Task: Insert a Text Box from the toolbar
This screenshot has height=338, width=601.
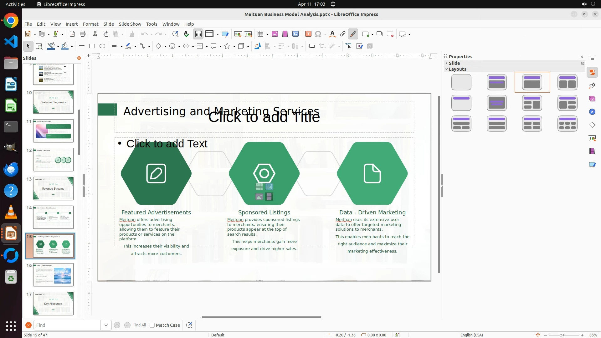Action: 308,34
